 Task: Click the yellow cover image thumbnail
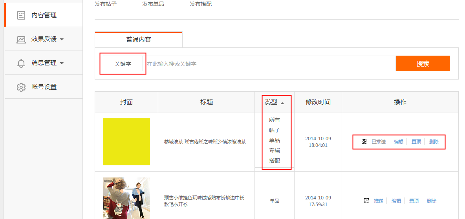[126, 142]
